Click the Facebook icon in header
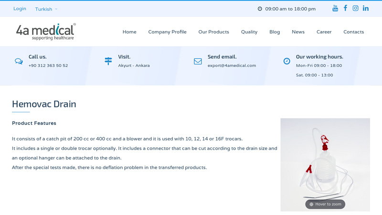Screen dimensions: 382x215 click(x=345, y=8)
